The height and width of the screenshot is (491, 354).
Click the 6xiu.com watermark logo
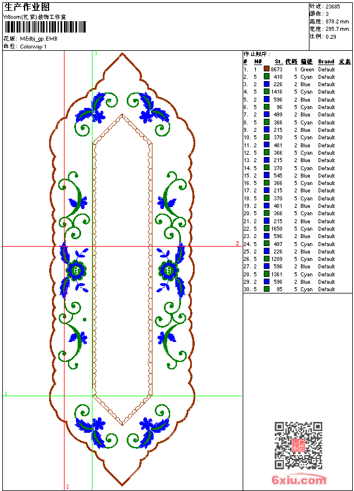coord(299,480)
